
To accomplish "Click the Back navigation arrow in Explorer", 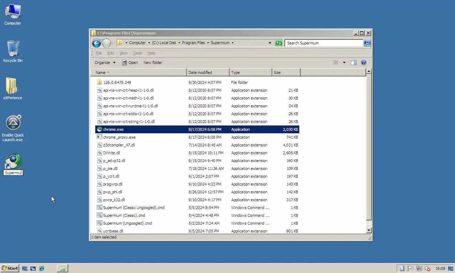I will point(96,43).
